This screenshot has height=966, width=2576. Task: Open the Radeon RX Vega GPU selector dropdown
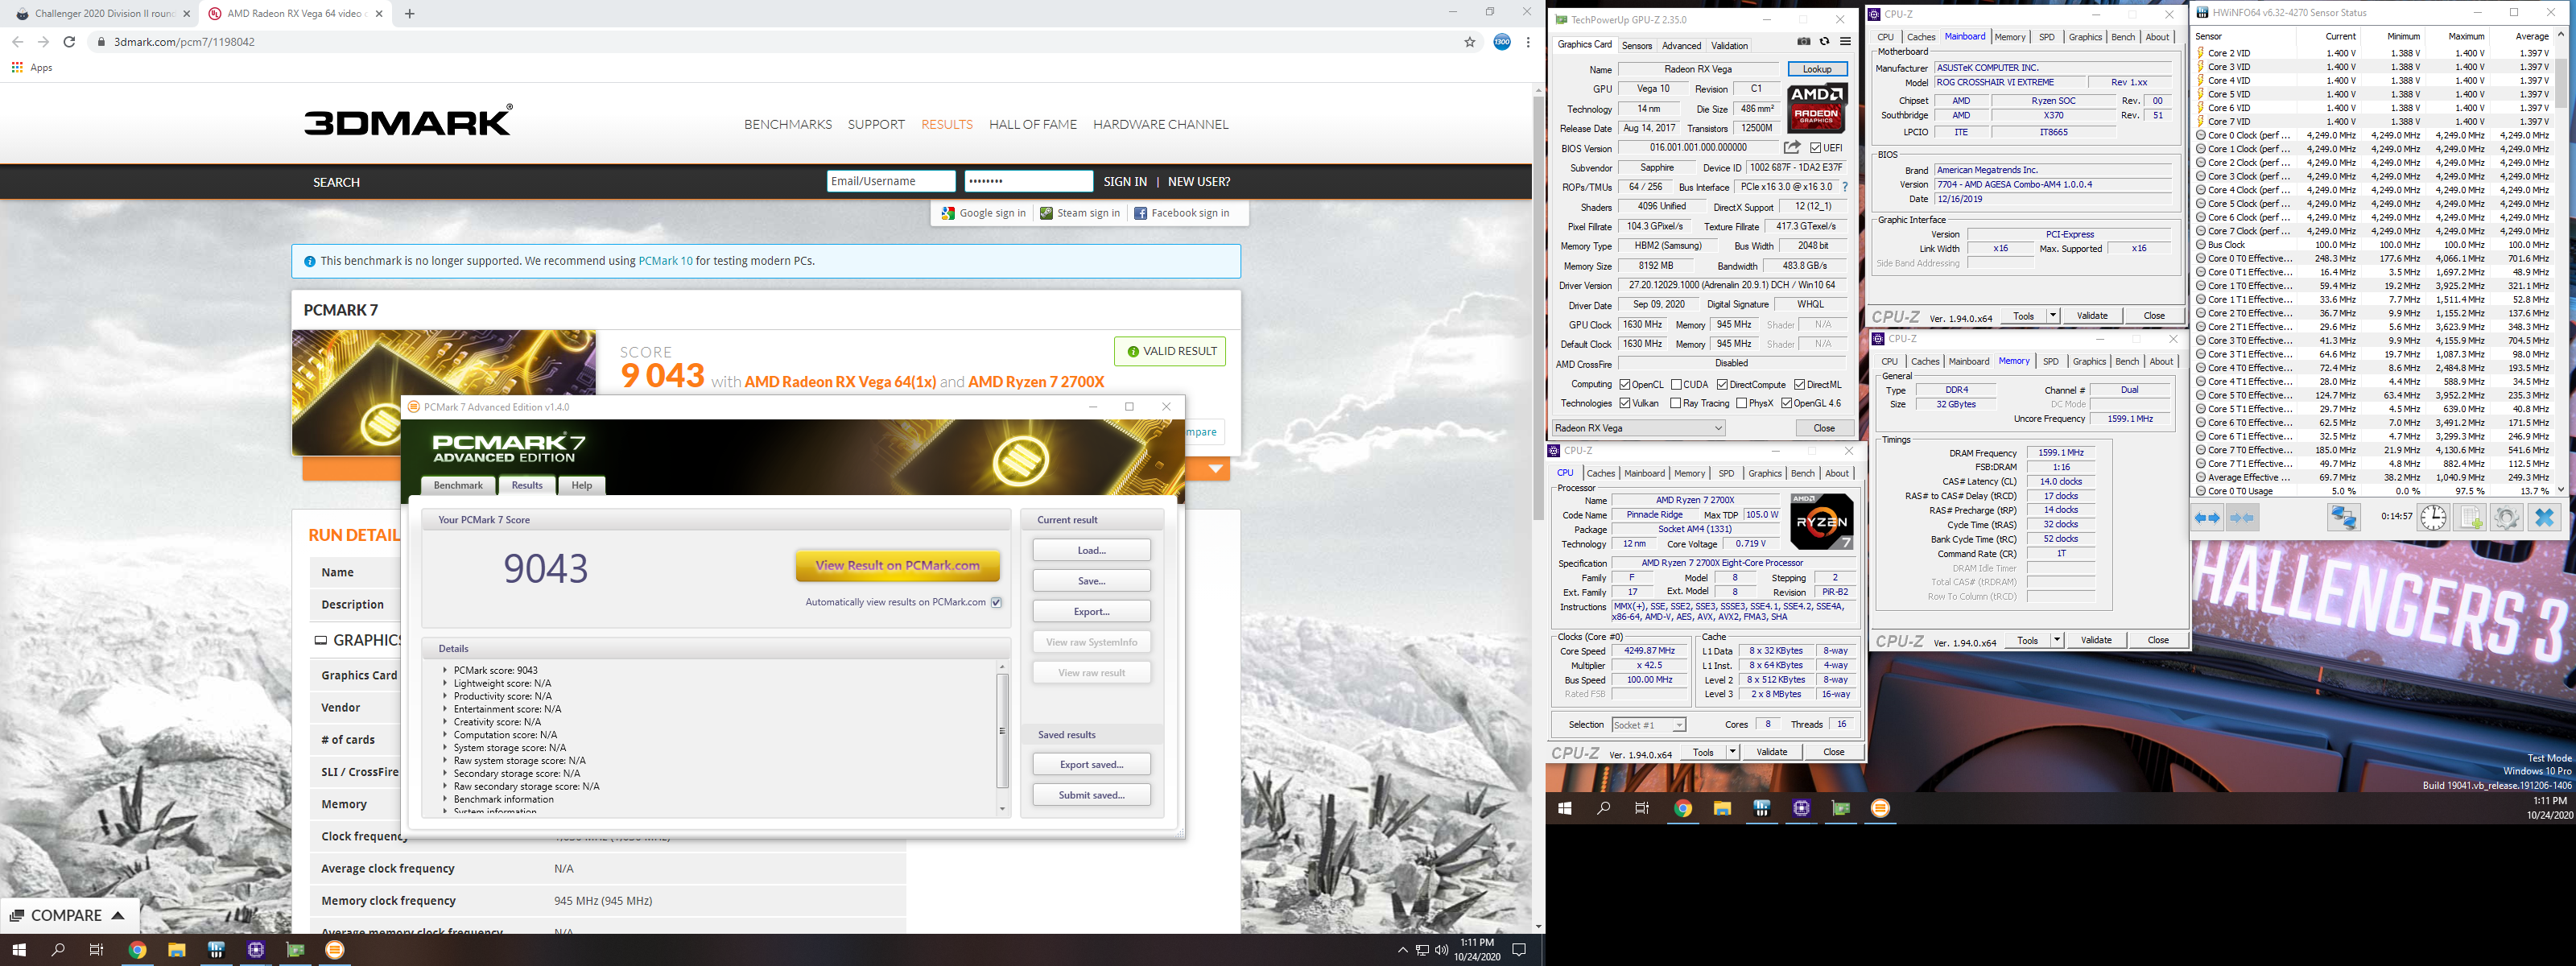[x=1639, y=428]
